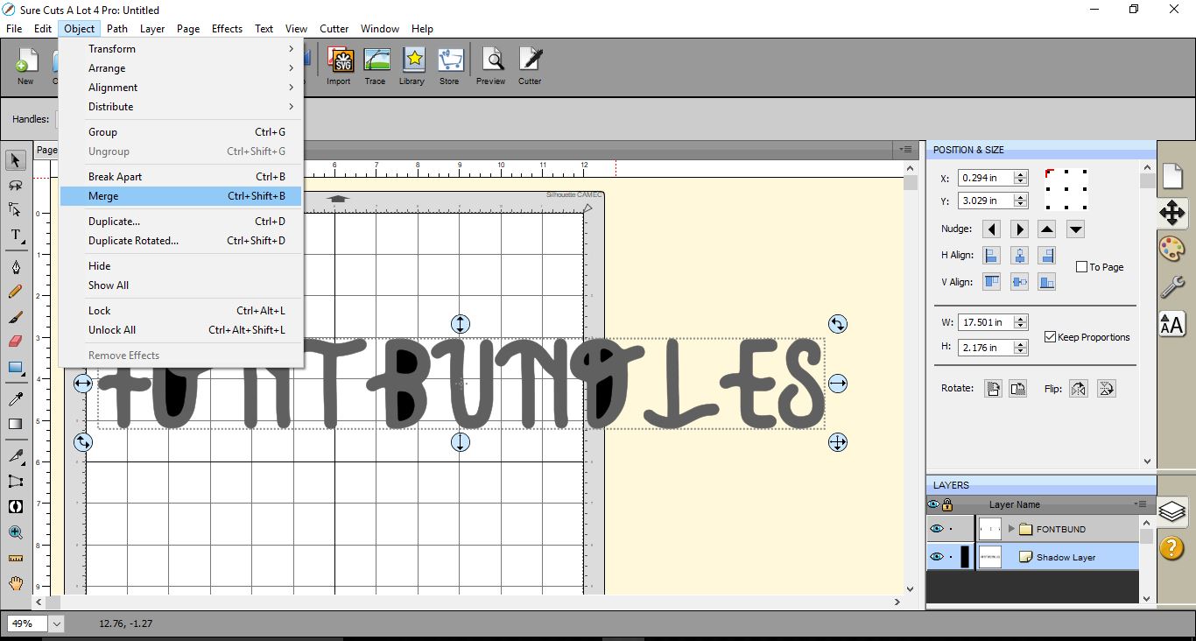Screen dimensions: 1196x641
Task: Align objects to top vertically
Action: coord(991,282)
